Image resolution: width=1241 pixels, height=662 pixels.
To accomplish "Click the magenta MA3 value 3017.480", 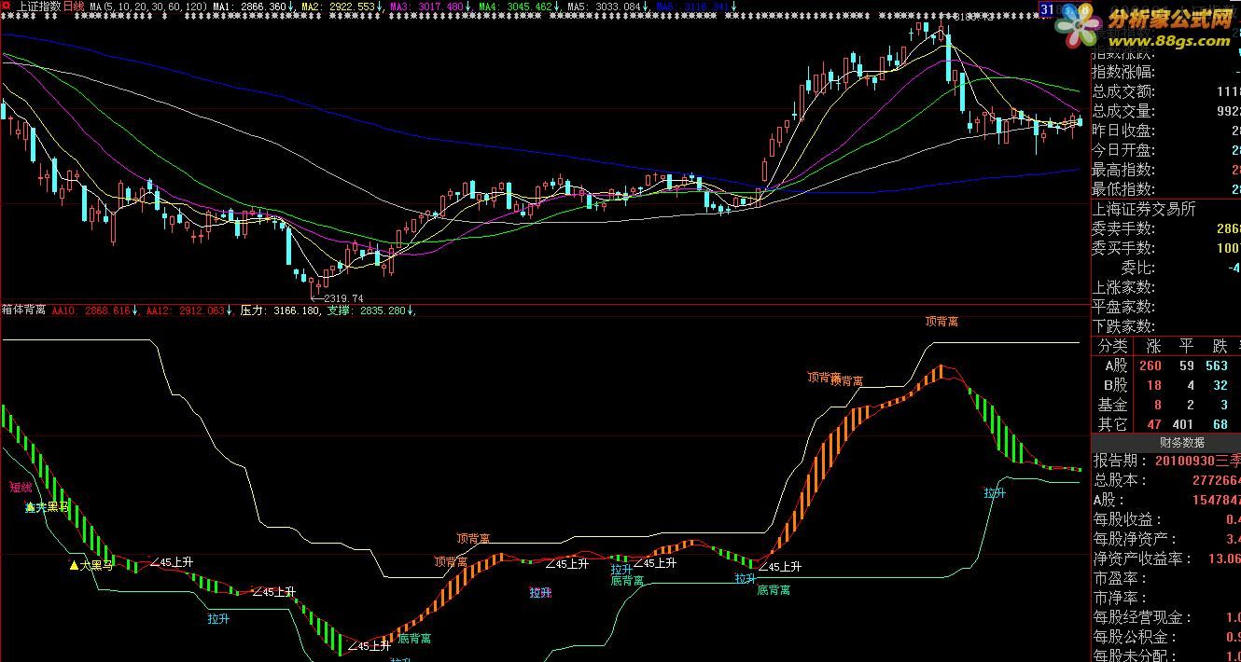I will point(440,6).
